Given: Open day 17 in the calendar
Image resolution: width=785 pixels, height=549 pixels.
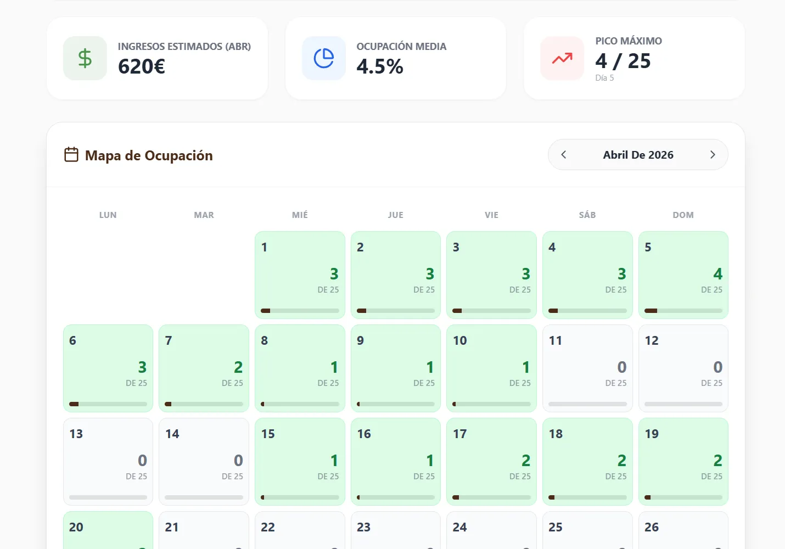Looking at the screenshot, I should point(491,461).
